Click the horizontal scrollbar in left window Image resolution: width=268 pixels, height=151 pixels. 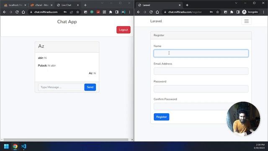66,140
